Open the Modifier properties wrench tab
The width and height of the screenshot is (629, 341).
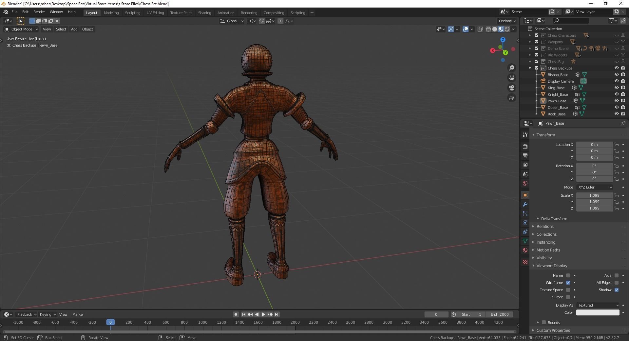pos(525,204)
